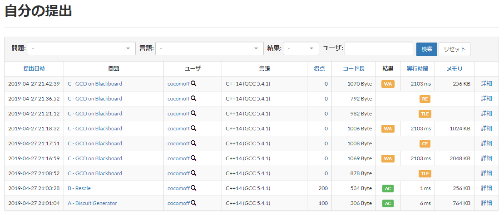
Task: Click search icon beside cocomoff in 21:18:32 row
Action: pyautogui.click(x=193, y=129)
